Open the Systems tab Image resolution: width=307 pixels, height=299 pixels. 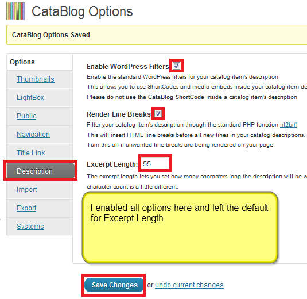[30, 227]
